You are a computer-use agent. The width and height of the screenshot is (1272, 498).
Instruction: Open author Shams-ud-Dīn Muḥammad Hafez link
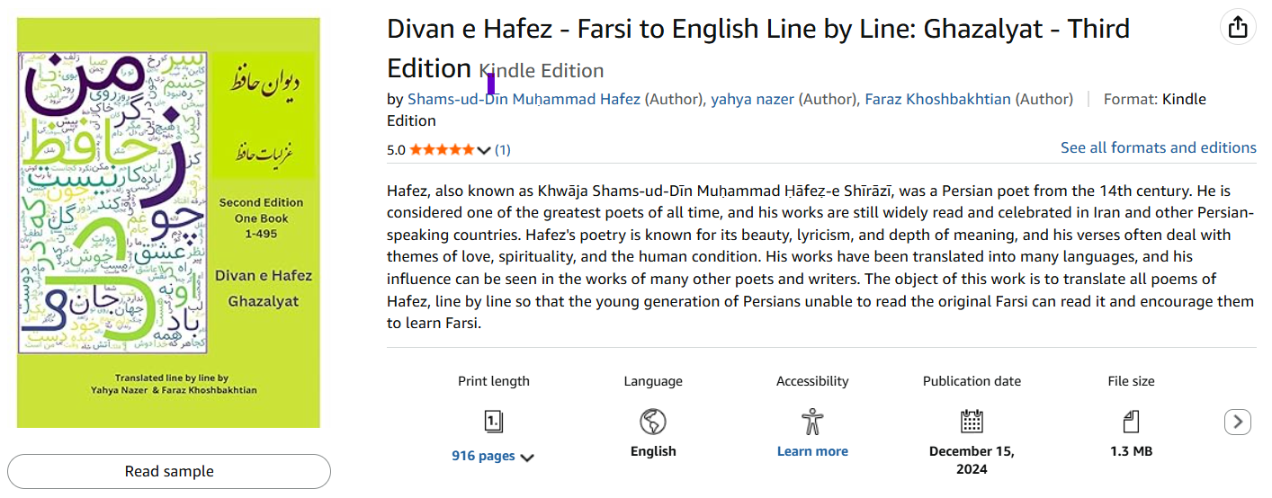pyautogui.click(x=524, y=100)
